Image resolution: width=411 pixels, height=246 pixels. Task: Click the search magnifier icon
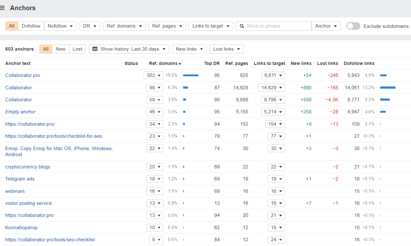242,26
